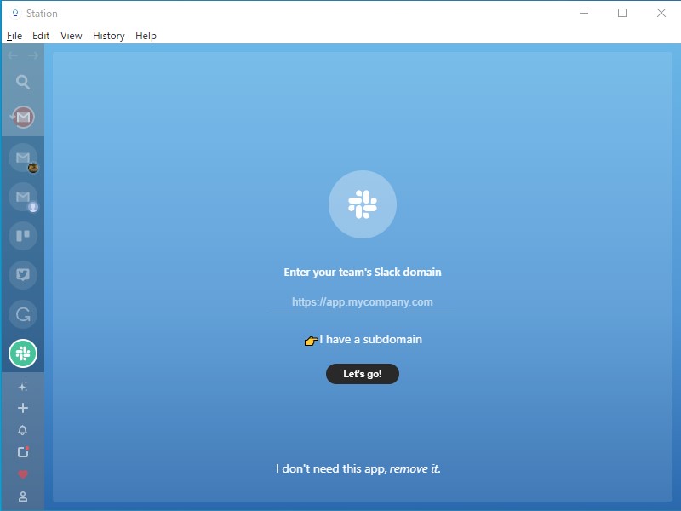681x511 pixels.
Task: Switch to the Twitter app icon
Action: pos(23,274)
